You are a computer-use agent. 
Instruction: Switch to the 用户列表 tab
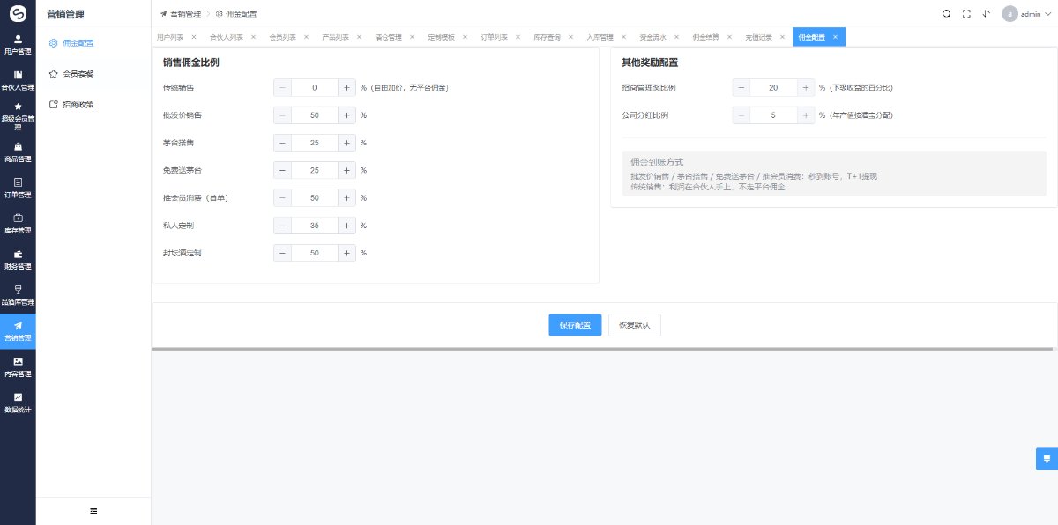(x=170, y=37)
